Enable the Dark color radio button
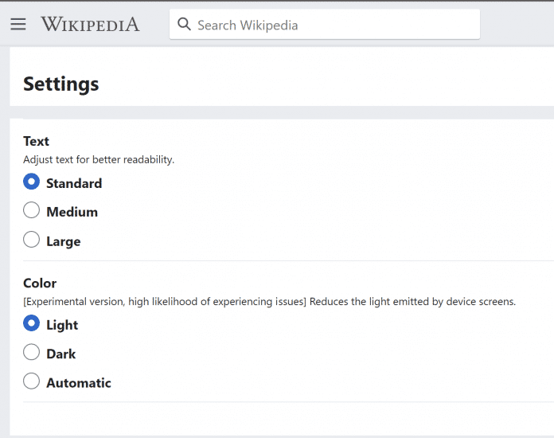Screen dimensions: 554x438 point(32,352)
